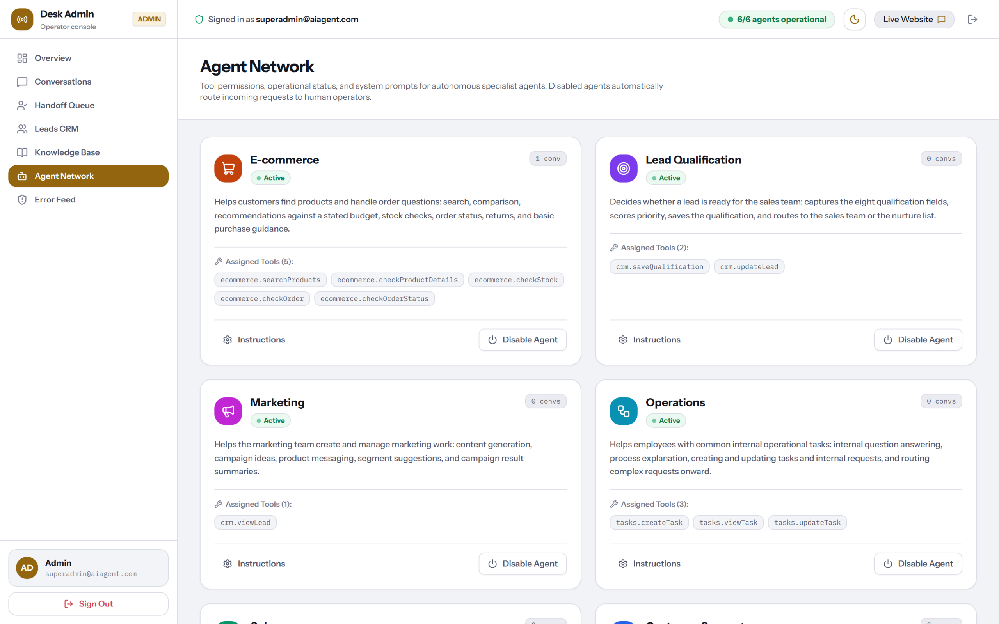Click the Sign Out button
The width and height of the screenshot is (999, 624).
coord(88,604)
